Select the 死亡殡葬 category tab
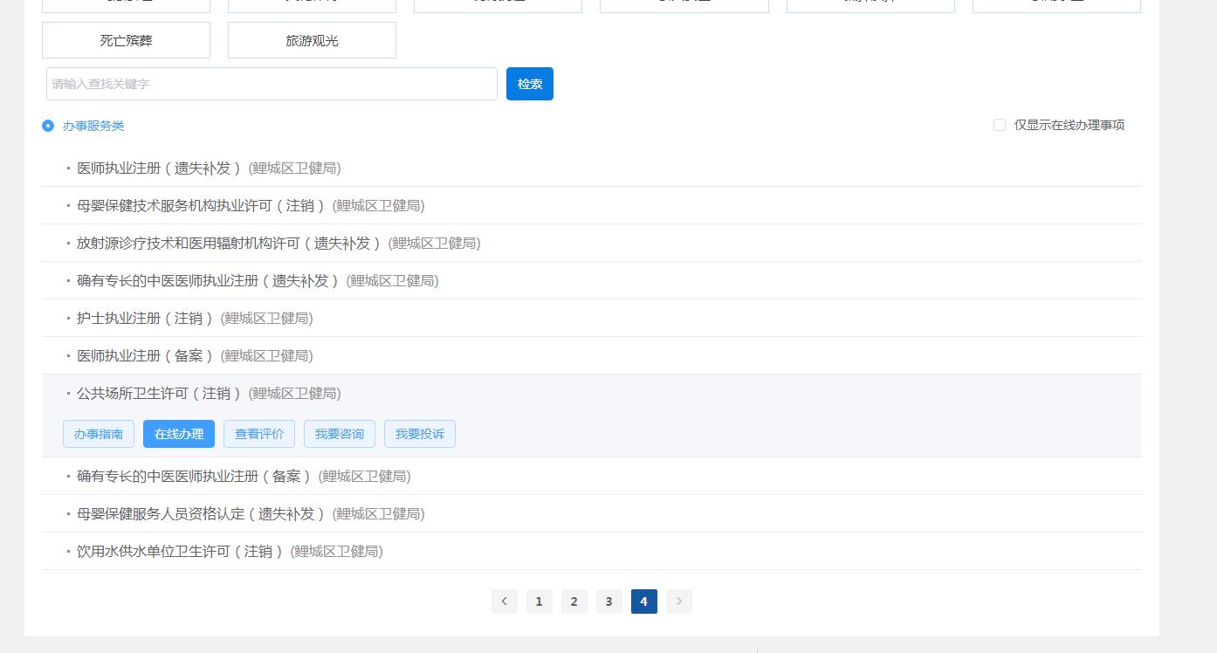 click(126, 40)
